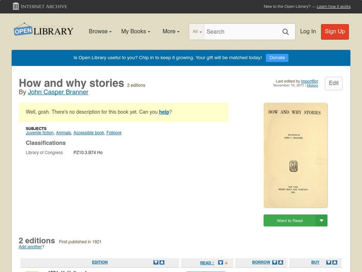The image size is (362, 272).
Task: Click the orange ascending triangle in Read column
Action: click(226, 262)
